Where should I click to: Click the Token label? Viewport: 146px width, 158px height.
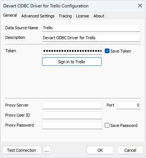(x=11, y=51)
